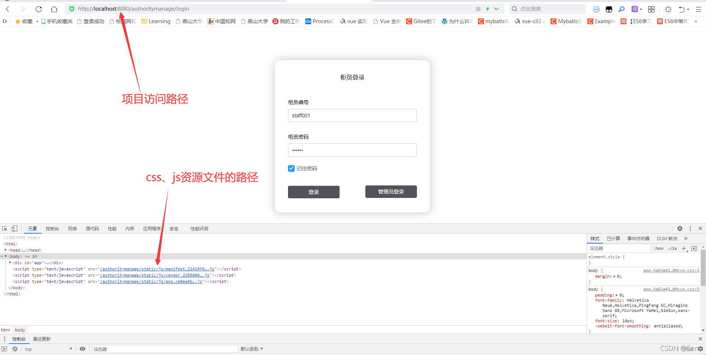Switch to the 网络 DevTools tab

click(x=73, y=229)
